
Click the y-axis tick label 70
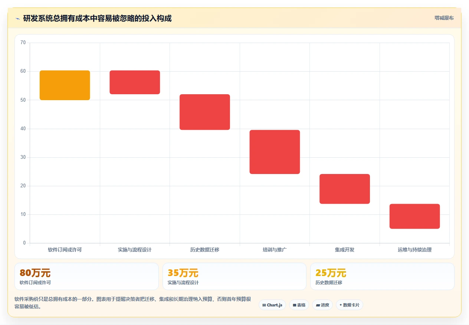(x=23, y=43)
